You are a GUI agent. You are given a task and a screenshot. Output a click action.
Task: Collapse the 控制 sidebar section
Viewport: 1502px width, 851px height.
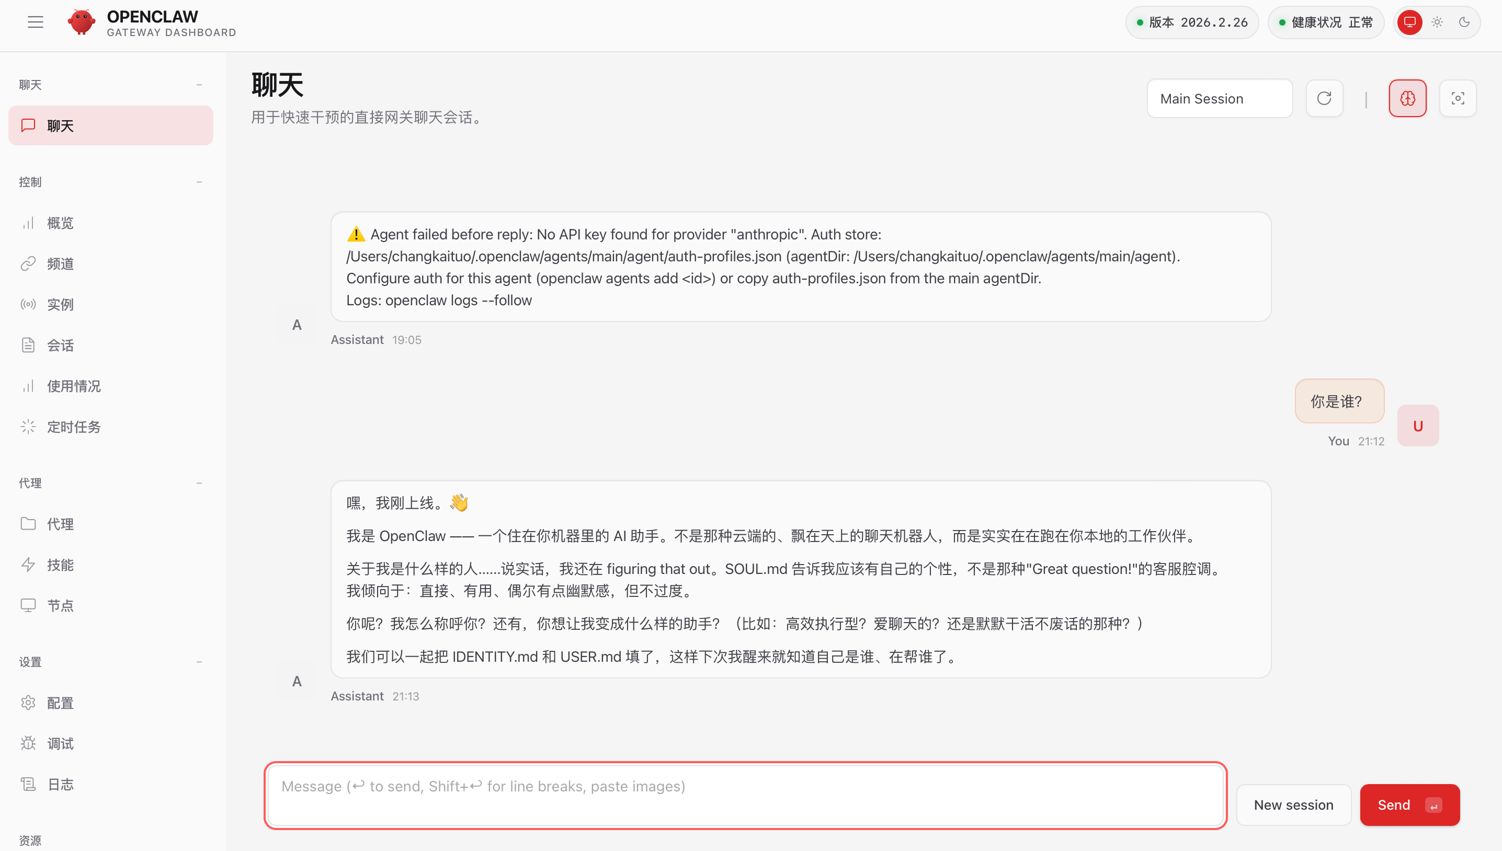click(199, 182)
